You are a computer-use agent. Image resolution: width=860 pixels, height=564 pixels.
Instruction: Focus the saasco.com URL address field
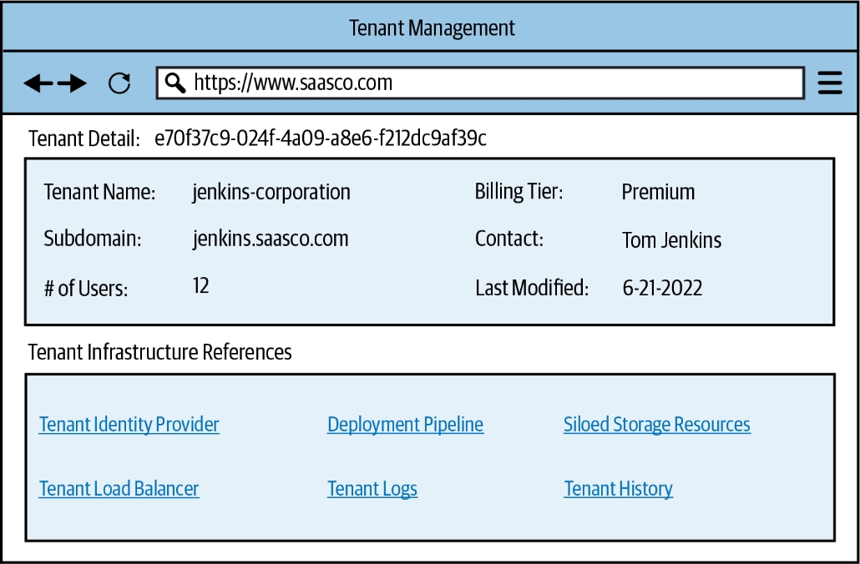pyautogui.click(x=484, y=83)
